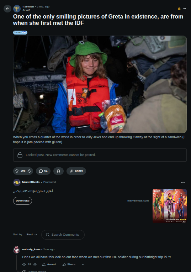Visit the marvelrivals.com link
Viewport: 191px width, 272px height.
click(138, 201)
